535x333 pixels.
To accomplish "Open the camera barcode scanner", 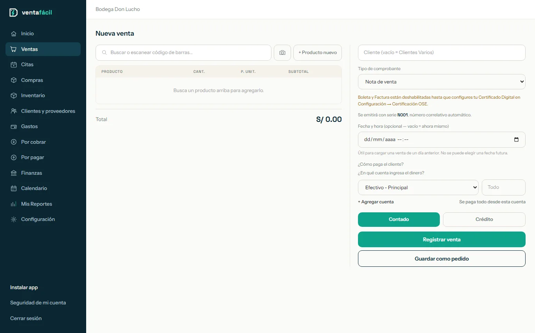I will pos(282,52).
